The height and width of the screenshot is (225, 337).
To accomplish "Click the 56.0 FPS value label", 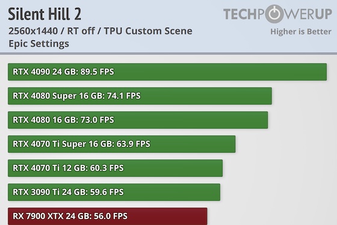I will 111,216.
